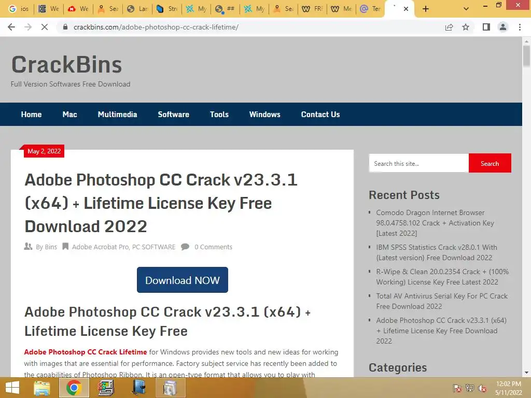
Task: Open the Chrome profile avatar
Action: pyautogui.click(x=503, y=27)
